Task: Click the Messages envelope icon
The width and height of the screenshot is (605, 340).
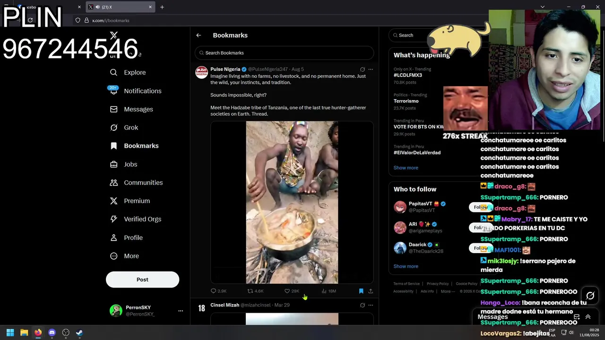Action: tap(113, 109)
